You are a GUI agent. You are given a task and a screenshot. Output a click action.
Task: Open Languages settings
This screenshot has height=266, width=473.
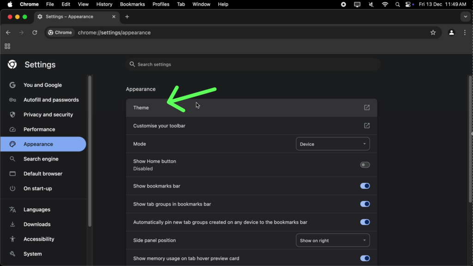43,210
